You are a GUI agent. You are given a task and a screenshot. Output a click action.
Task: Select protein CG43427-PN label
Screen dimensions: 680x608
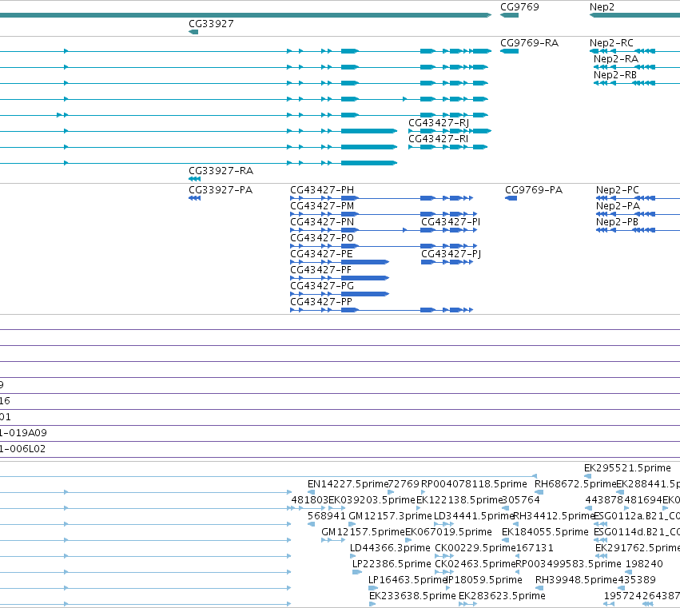[x=322, y=222]
